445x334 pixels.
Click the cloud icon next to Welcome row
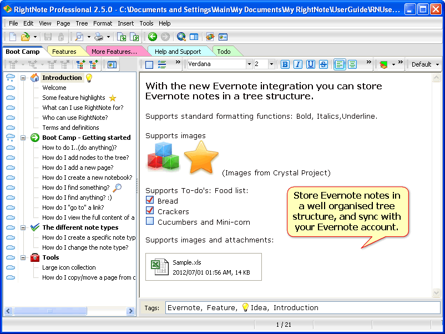pos(11,88)
